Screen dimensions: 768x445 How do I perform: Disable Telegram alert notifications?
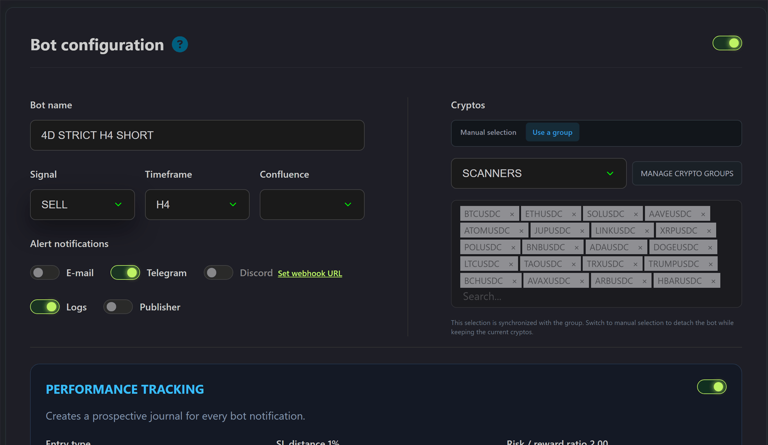(x=125, y=273)
